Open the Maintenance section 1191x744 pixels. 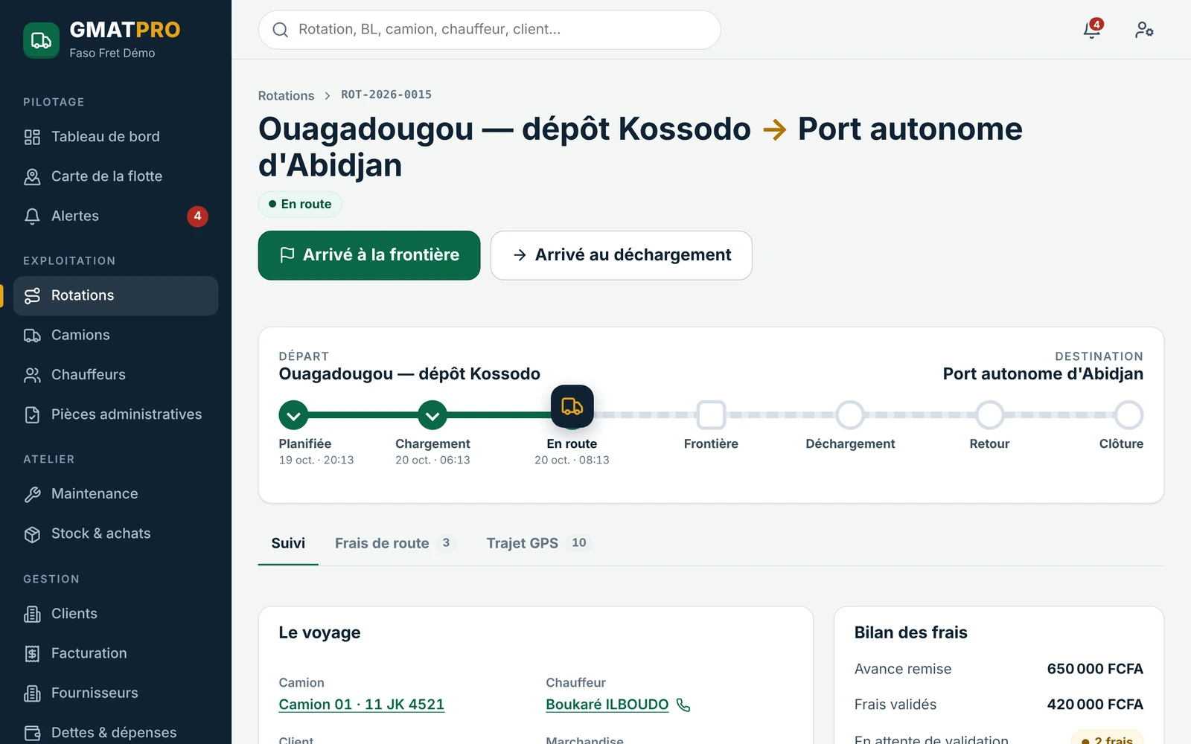[115, 494]
